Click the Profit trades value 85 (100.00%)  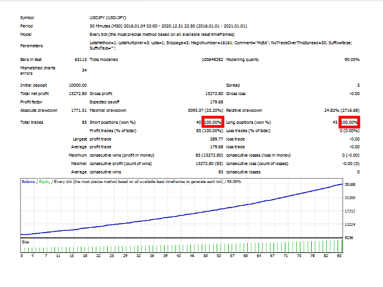[209, 130]
